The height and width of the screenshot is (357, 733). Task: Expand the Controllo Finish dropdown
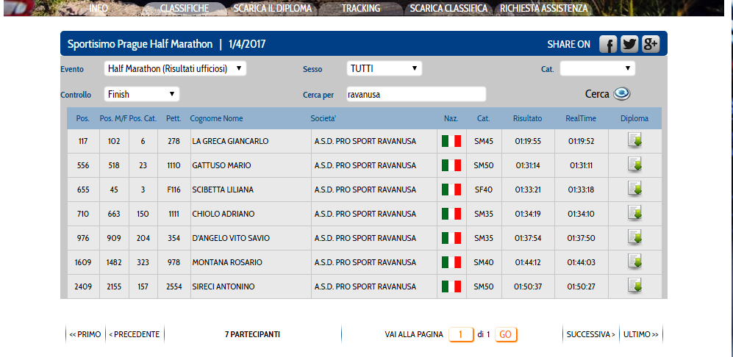[x=141, y=94]
